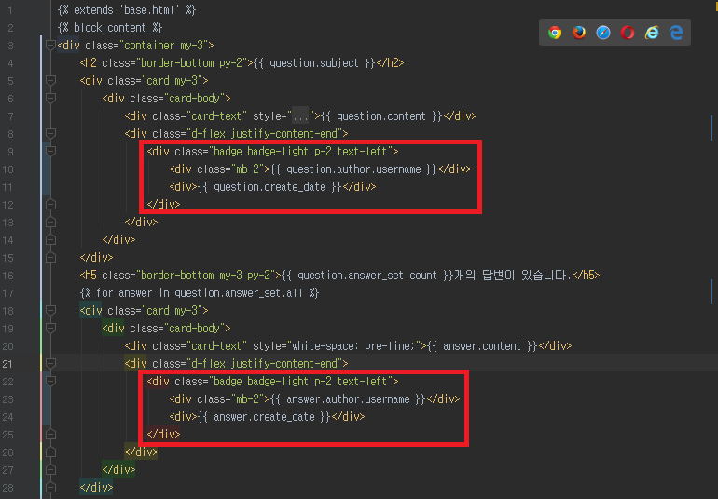Collapse the card-body div on line 6

[51, 98]
